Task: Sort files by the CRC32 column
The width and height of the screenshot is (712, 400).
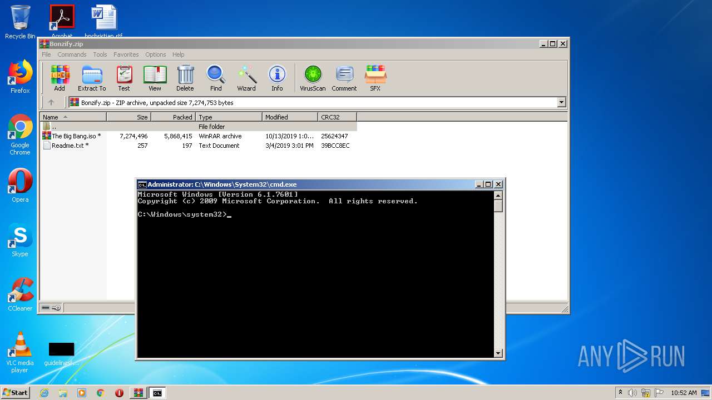Action: pyautogui.click(x=337, y=117)
